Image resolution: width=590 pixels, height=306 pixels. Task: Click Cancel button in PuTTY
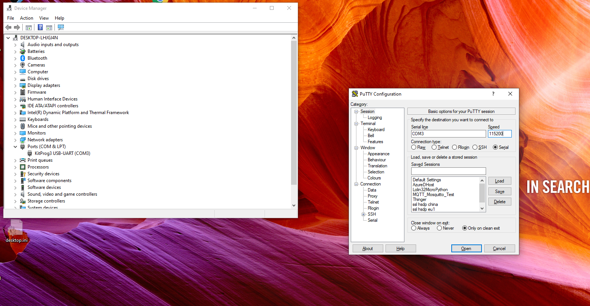tap(499, 249)
